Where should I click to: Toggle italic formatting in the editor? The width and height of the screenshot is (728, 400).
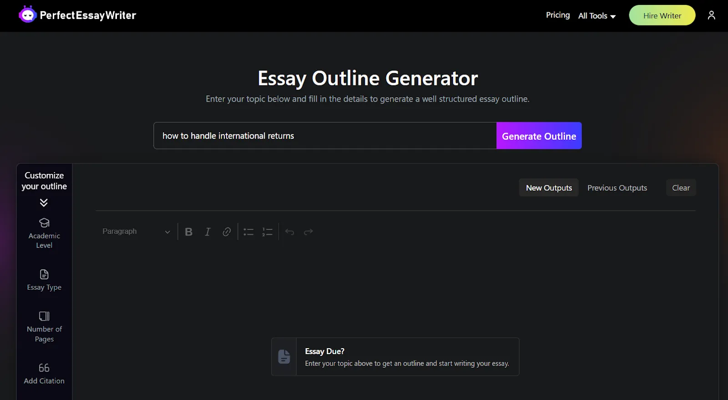tap(207, 232)
